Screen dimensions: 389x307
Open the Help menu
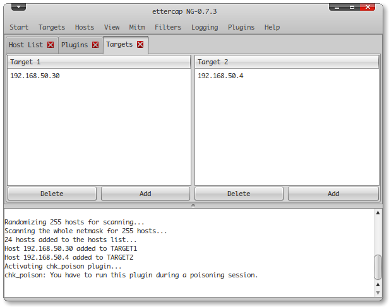(272, 27)
